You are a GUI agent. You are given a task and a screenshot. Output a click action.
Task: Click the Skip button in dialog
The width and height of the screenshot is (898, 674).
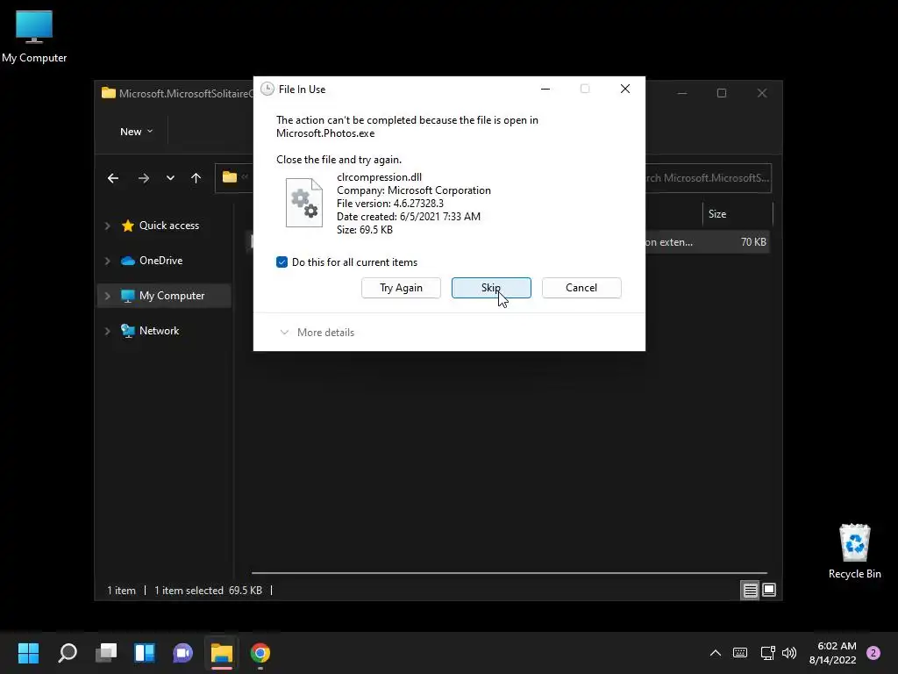(491, 288)
